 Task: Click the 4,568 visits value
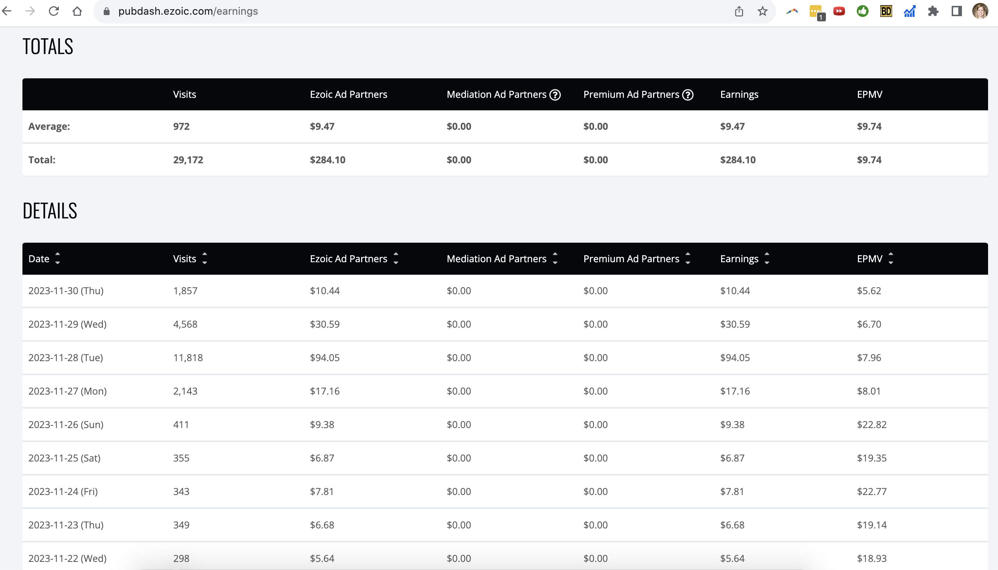tap(185, 324)
